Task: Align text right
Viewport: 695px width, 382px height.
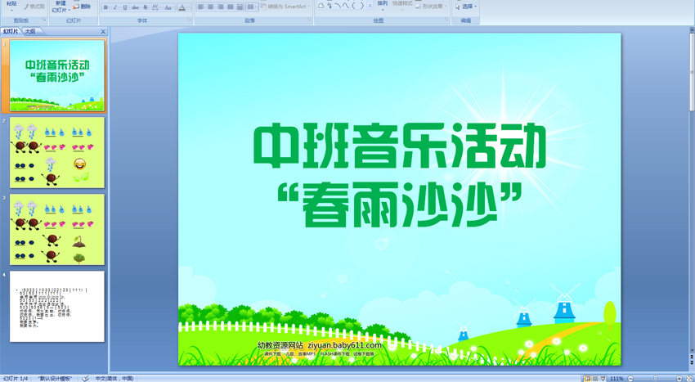Action: (220, 7)
